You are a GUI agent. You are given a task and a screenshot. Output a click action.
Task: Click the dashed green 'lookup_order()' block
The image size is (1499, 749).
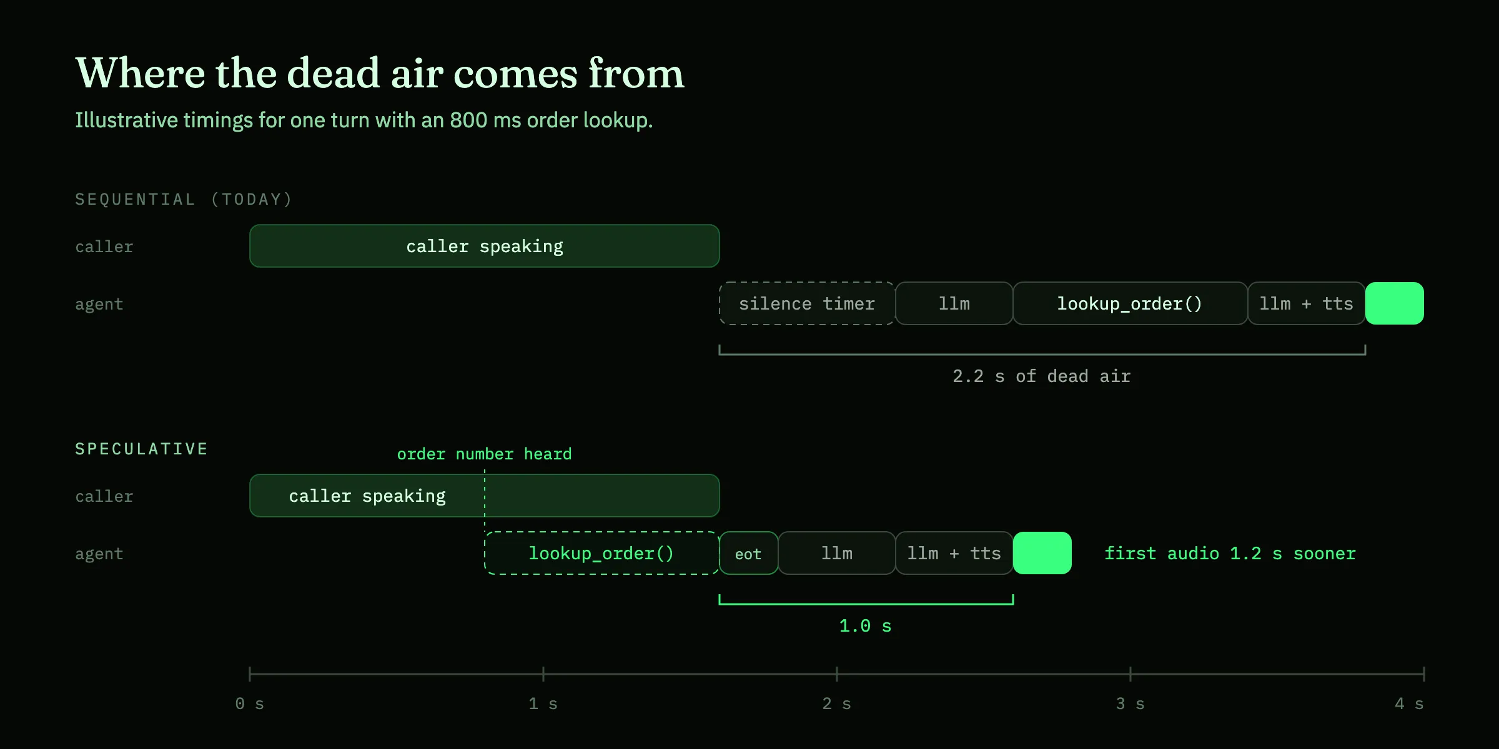coord(602,553)
